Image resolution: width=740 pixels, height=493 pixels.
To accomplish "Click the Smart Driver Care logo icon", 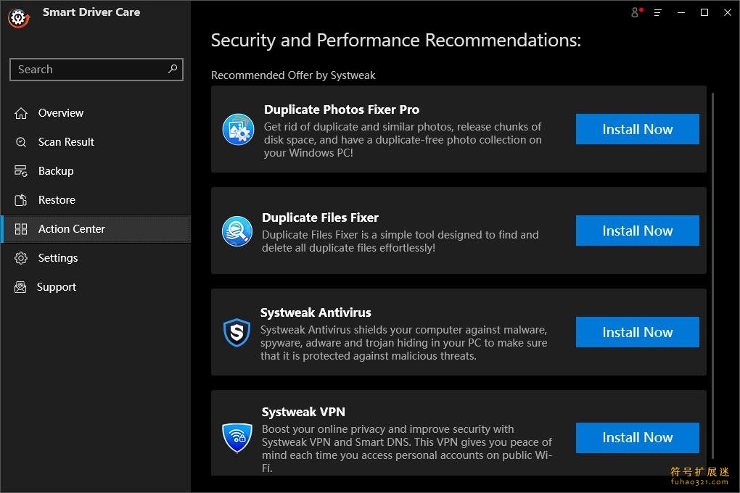I will coord(18,18).
